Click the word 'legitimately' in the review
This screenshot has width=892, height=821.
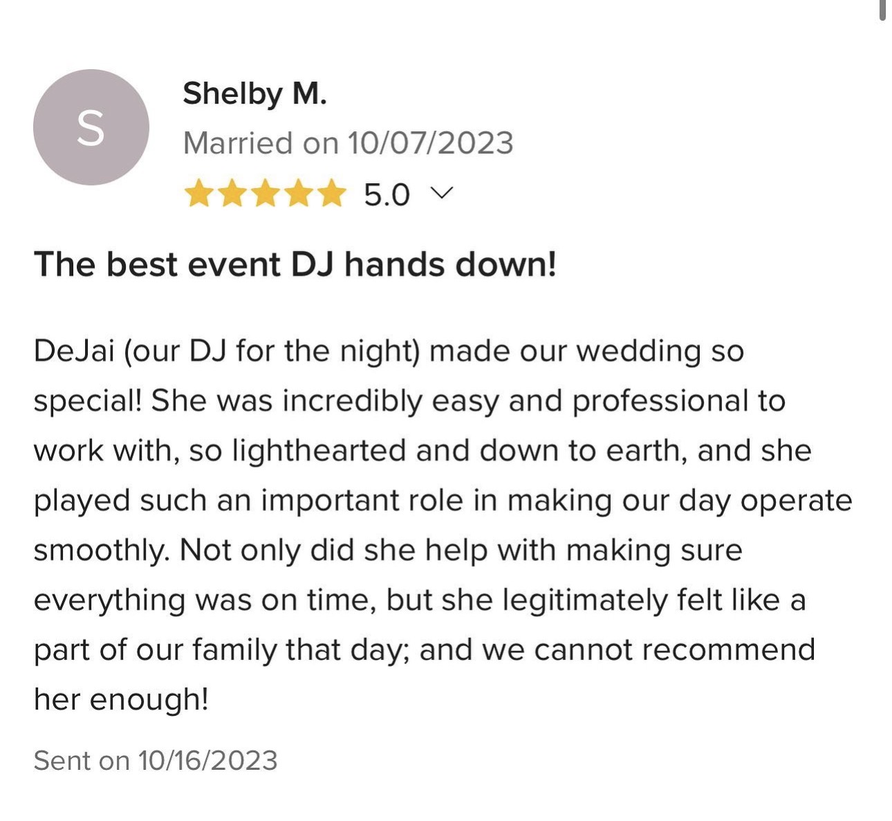pyautogui.click(x=579, y=600)
